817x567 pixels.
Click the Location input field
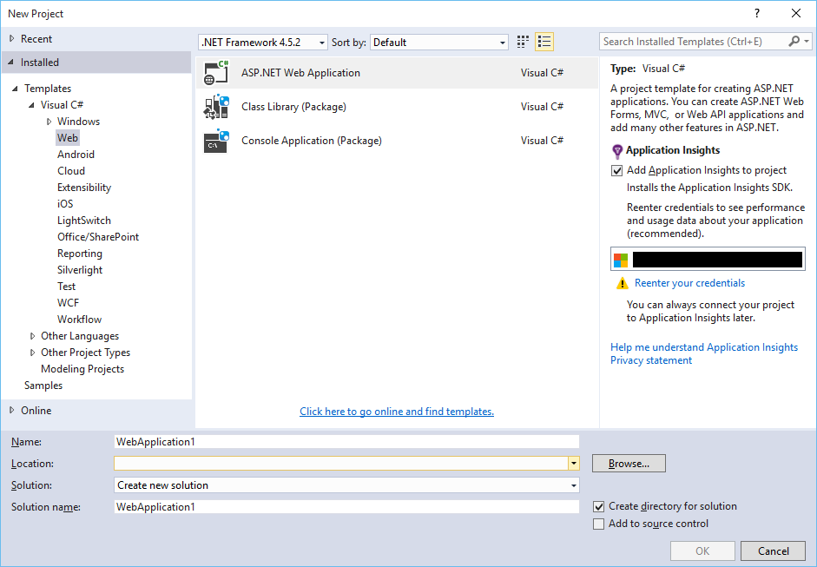point(340,464)
